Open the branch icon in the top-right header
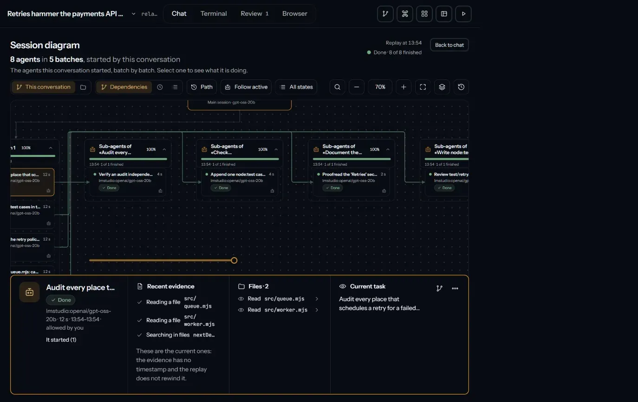The height and width of the screenshot is (402, 638). click(x=385, y=14)
